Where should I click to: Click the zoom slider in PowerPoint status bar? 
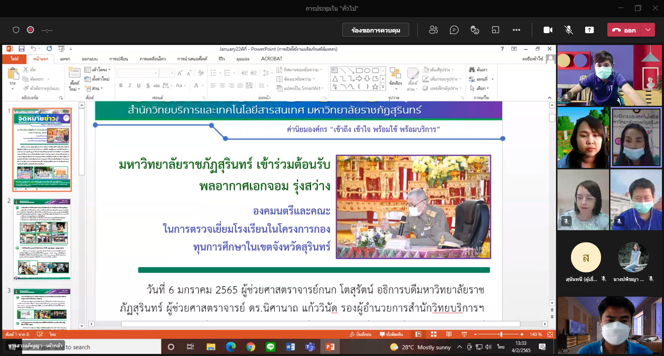pos(500,334)
